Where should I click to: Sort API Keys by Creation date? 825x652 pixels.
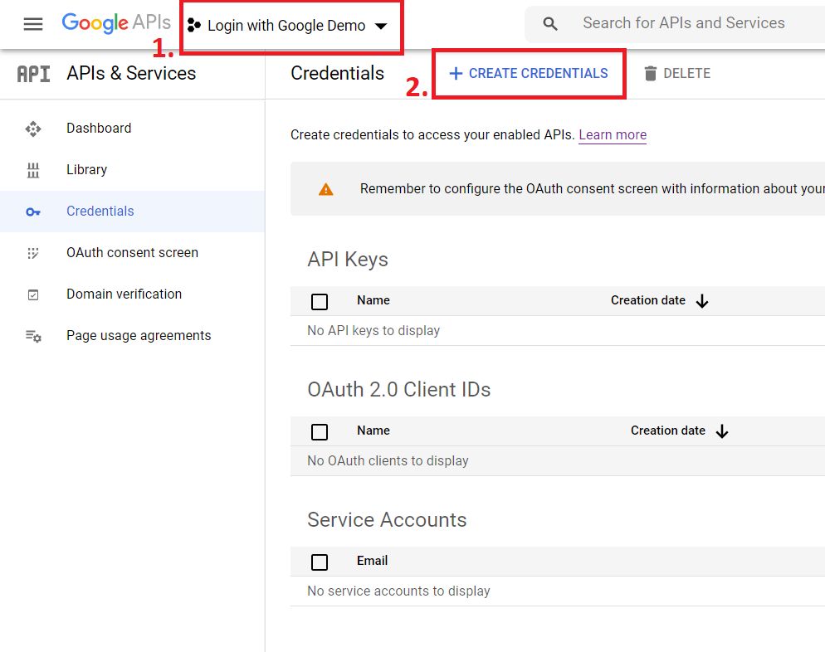647,300
